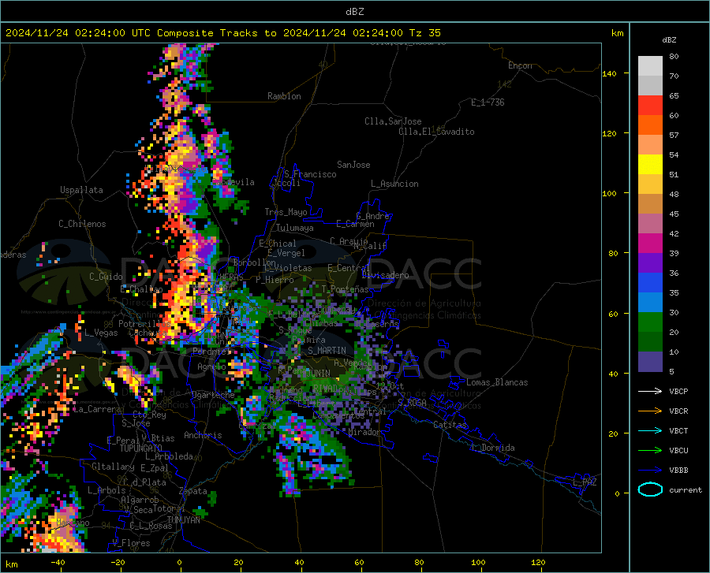Image resolution: width=710 pixels, height=573 pixels.
Task: Click the cyan 'current' ellipse legend icon
Action: (x=650, y=489)
